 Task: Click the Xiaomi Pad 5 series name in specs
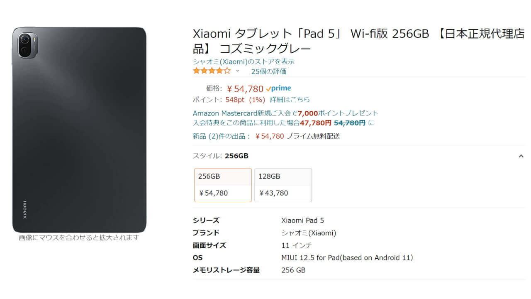(x=303, y=220)
